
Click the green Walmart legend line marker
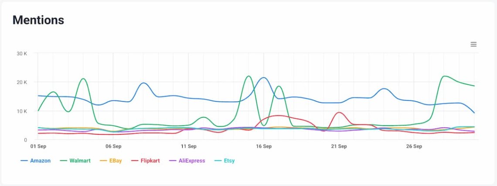coord(64,161)
